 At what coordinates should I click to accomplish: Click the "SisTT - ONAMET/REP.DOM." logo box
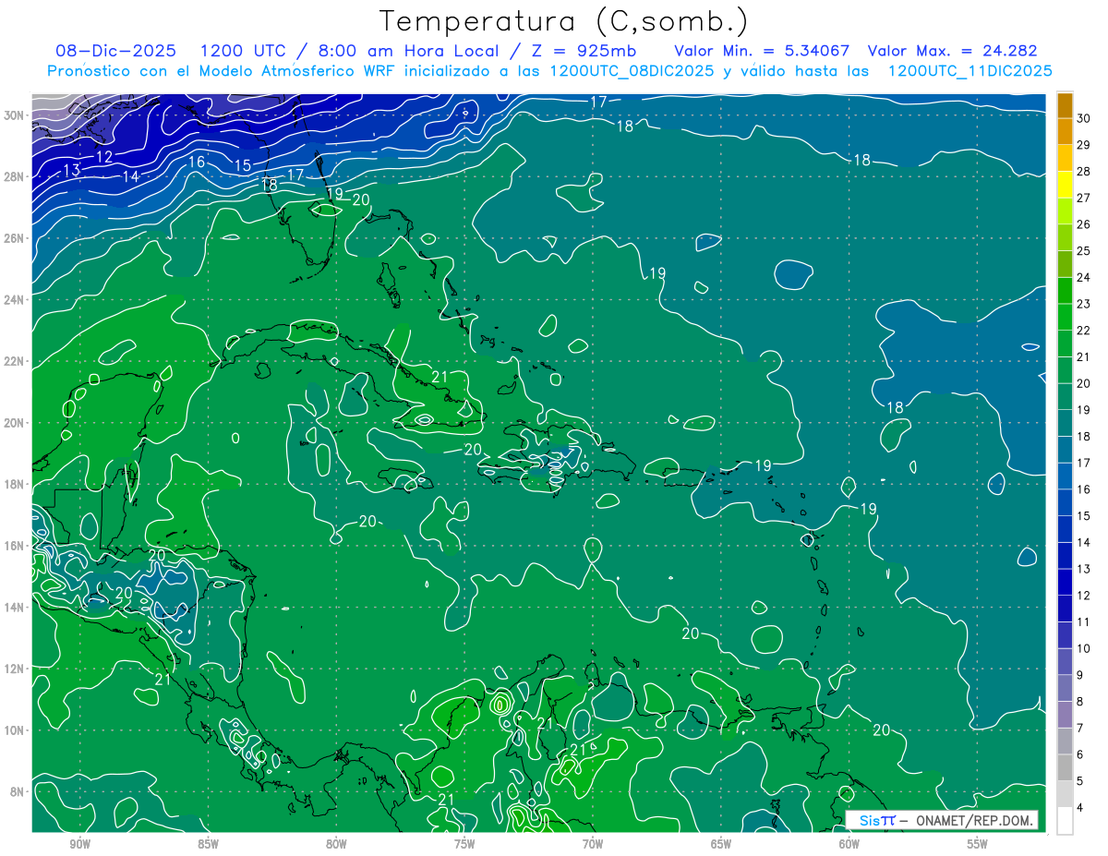pyautogui.click(x=942, y=820)
